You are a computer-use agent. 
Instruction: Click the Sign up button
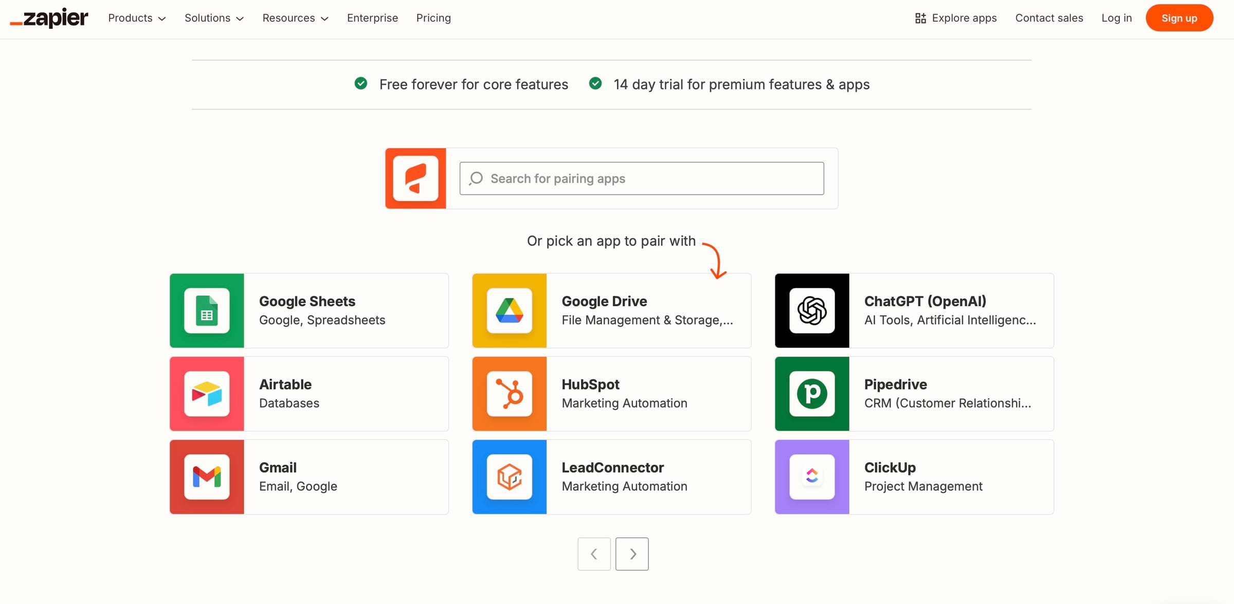(x=1179, y=17)
